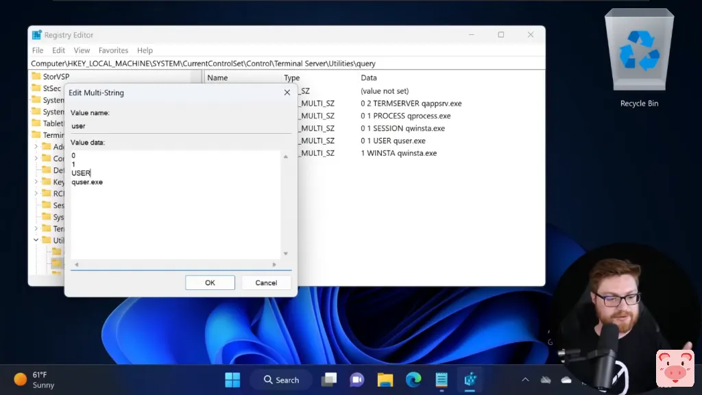Collapse the Utilities key chevron
Viewport: 702px width, 395px height.
point(36,240)
